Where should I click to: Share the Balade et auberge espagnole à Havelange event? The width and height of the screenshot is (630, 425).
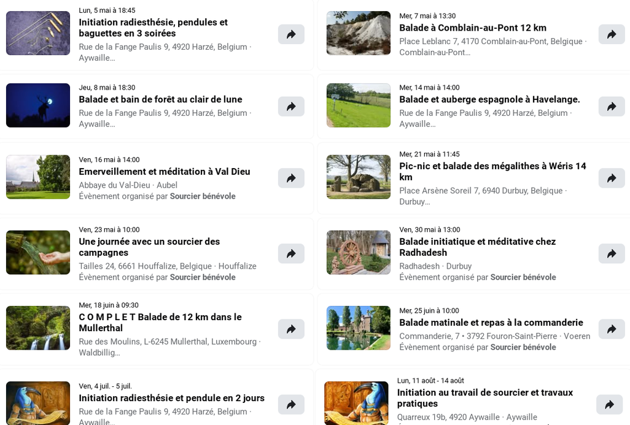612,106
